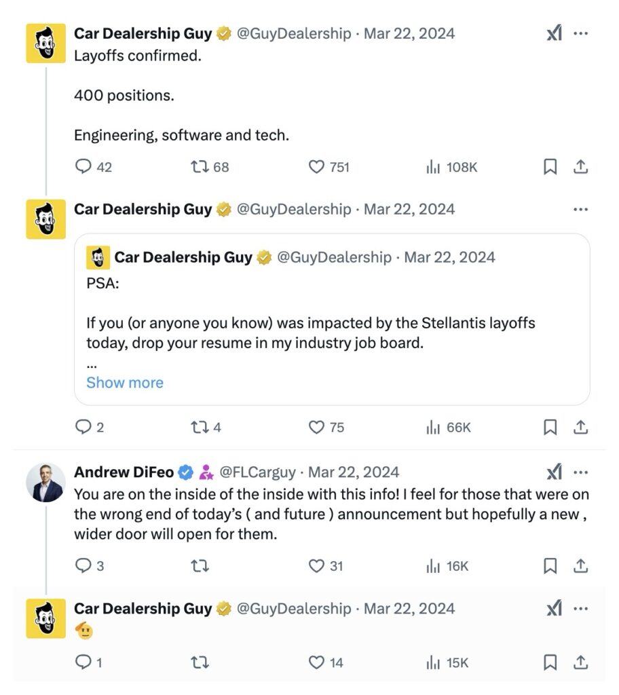Repost the tweet with 4 reposts

pyautogui.click(x=199, y=428)
